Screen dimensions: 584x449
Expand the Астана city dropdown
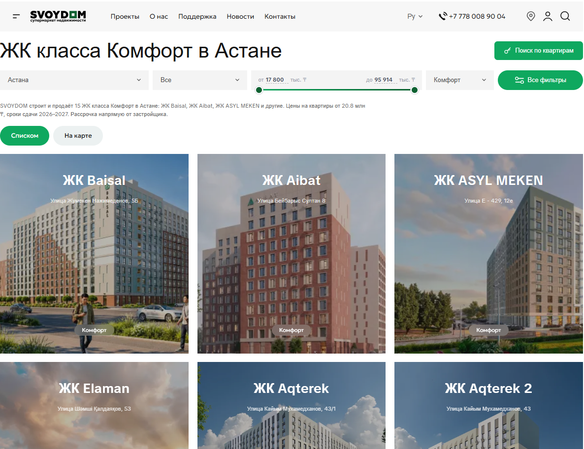(74, 80)
